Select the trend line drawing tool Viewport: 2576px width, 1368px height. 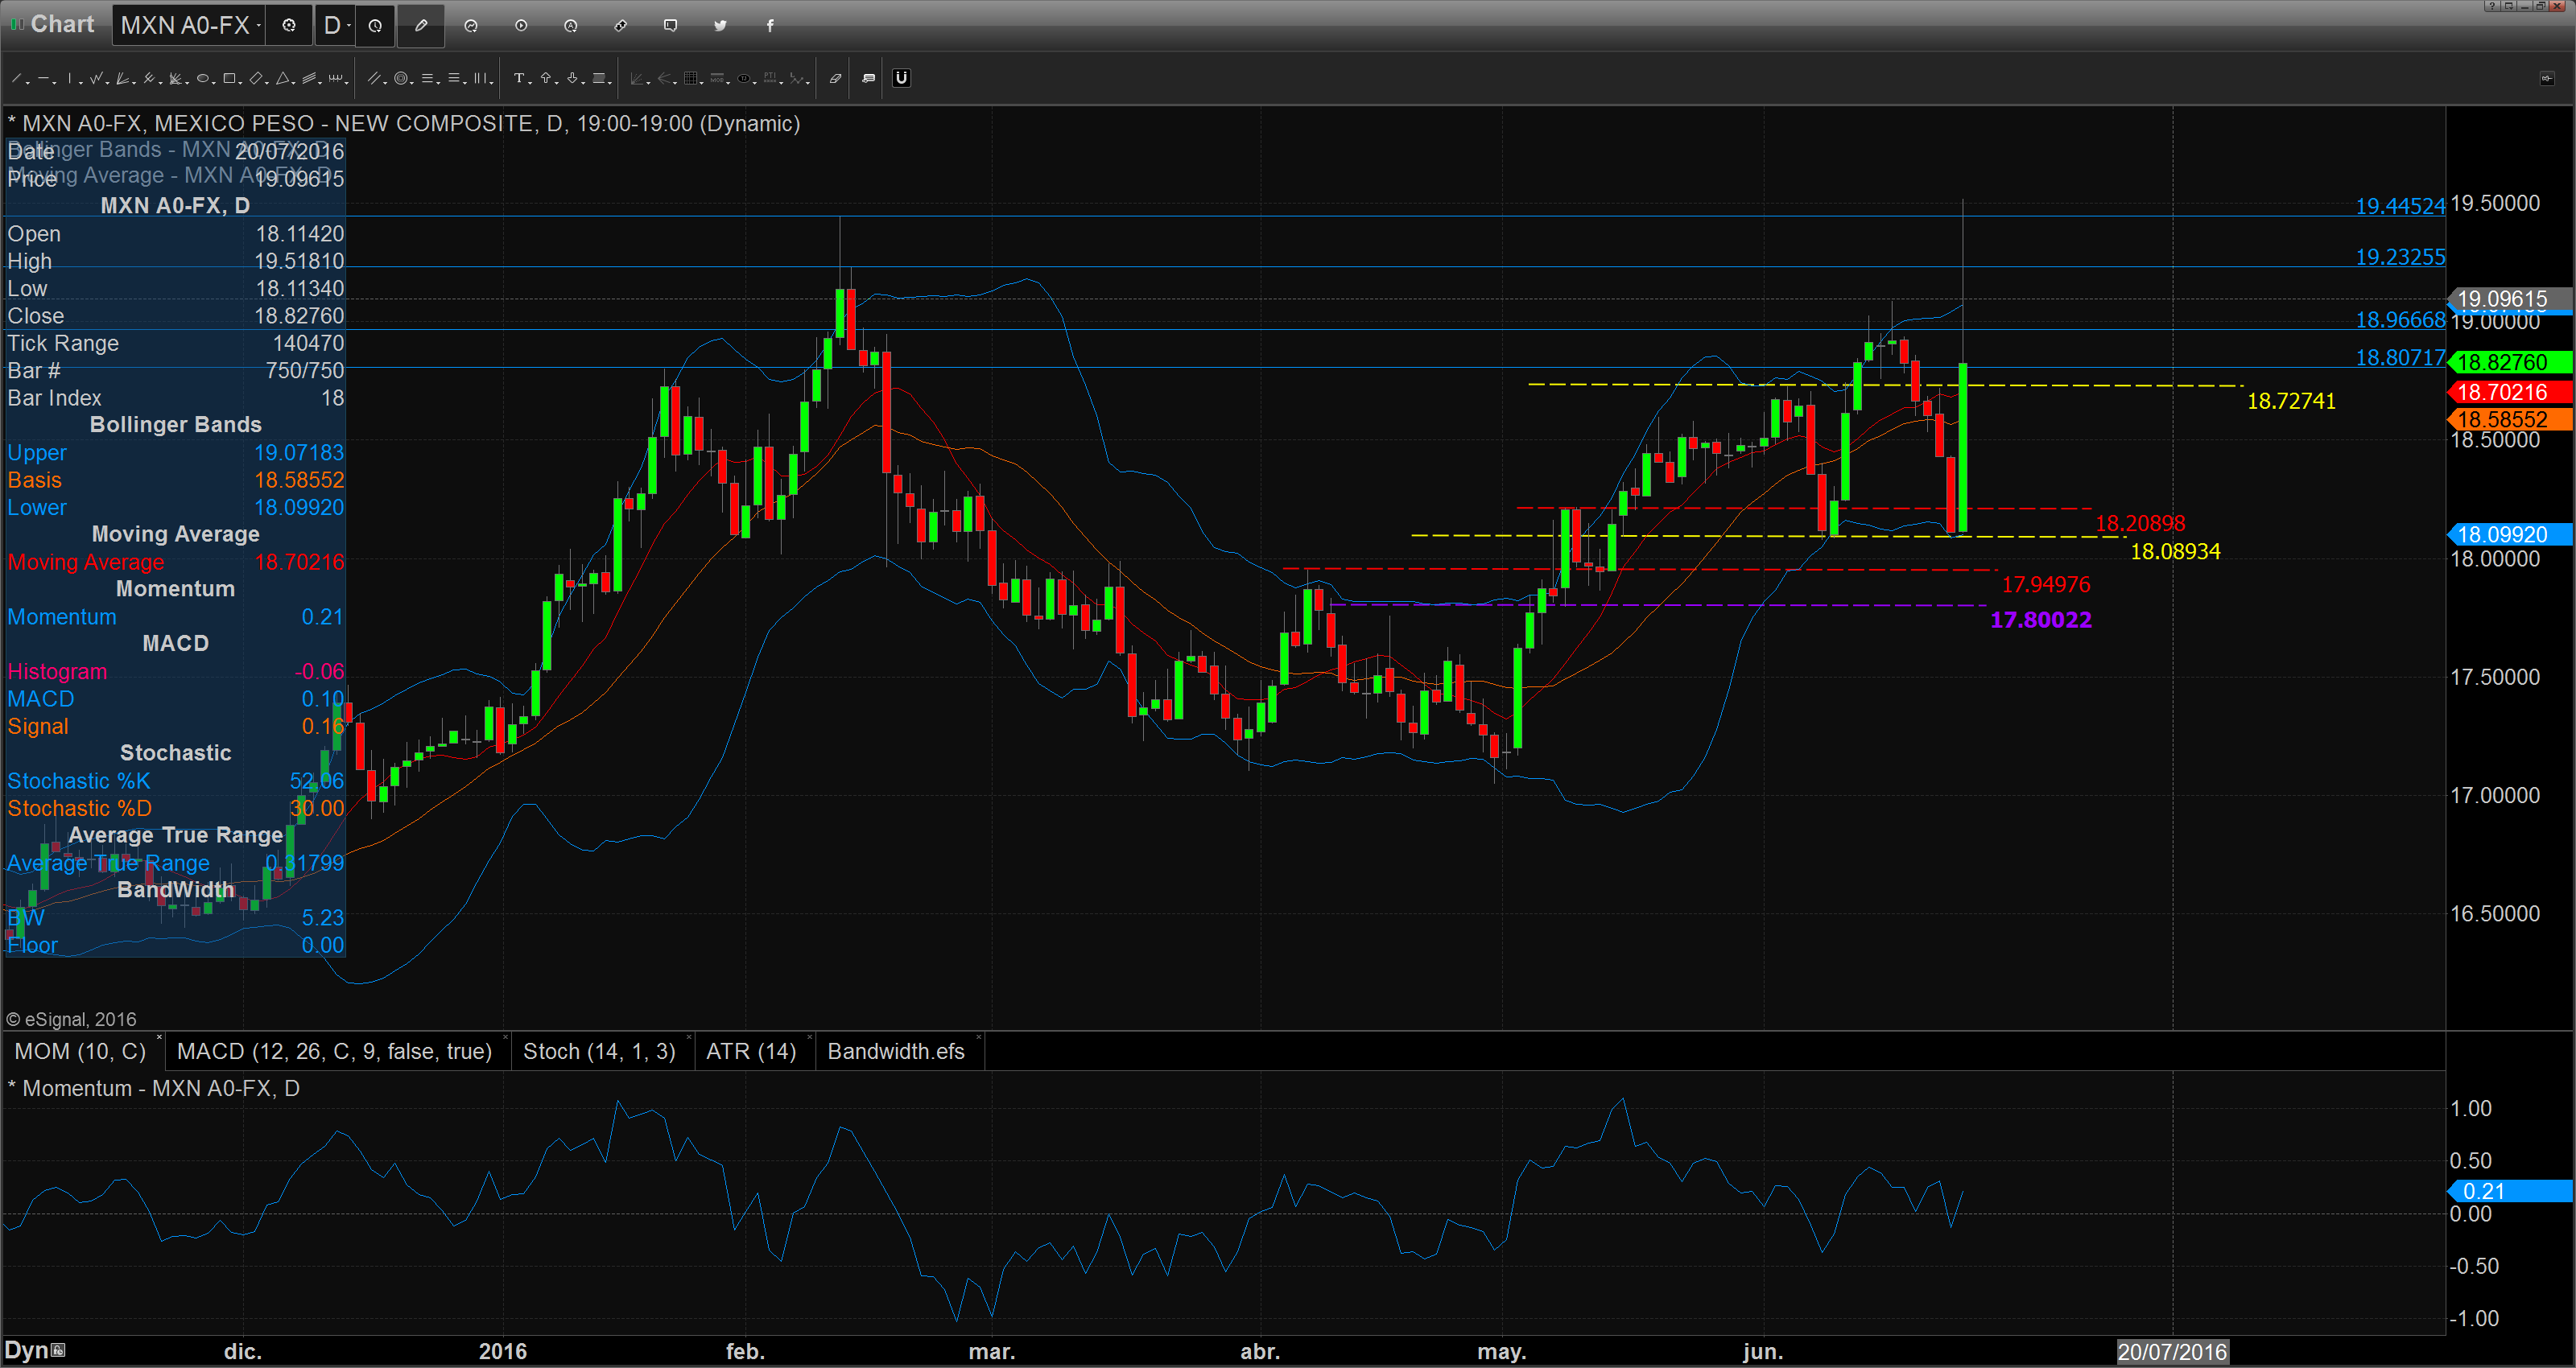16,78
